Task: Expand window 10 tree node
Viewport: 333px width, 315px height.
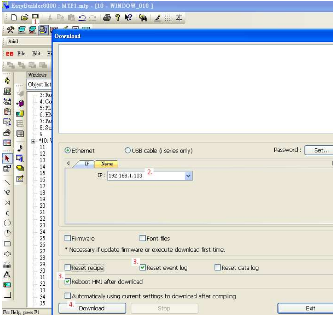Action: tap(33, 141)
